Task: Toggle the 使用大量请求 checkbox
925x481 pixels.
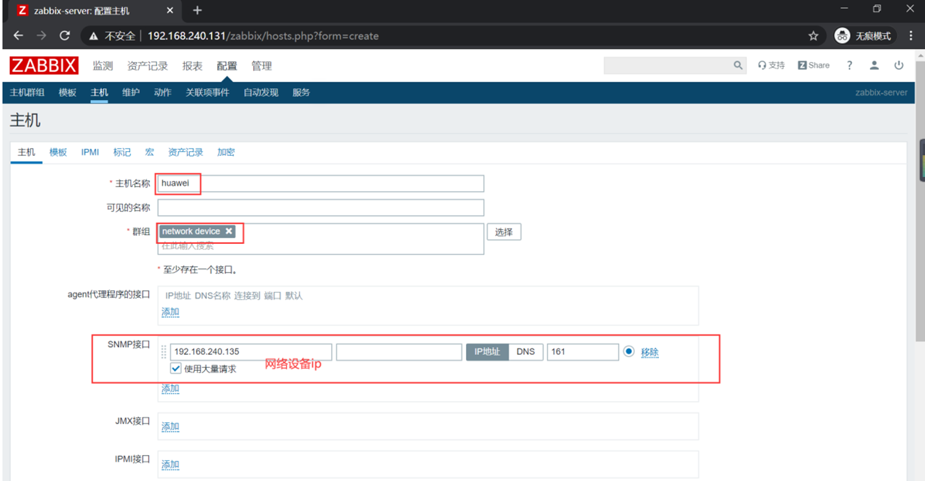Action: click(176, 368)
